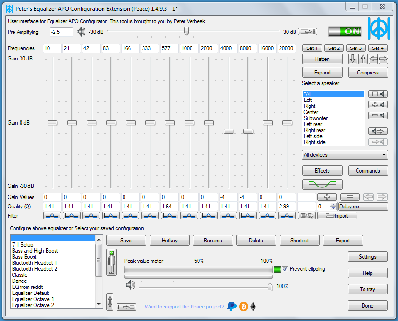Click the PayPal donation icon
398x321 pixels.
[232, 307]
